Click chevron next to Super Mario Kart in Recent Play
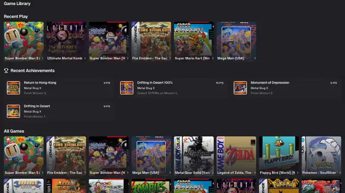 (x=213, y=58)
